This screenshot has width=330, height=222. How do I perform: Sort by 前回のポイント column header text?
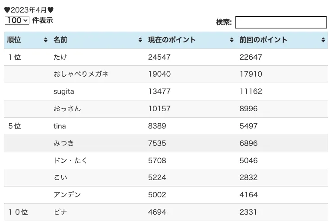[263, 40]
